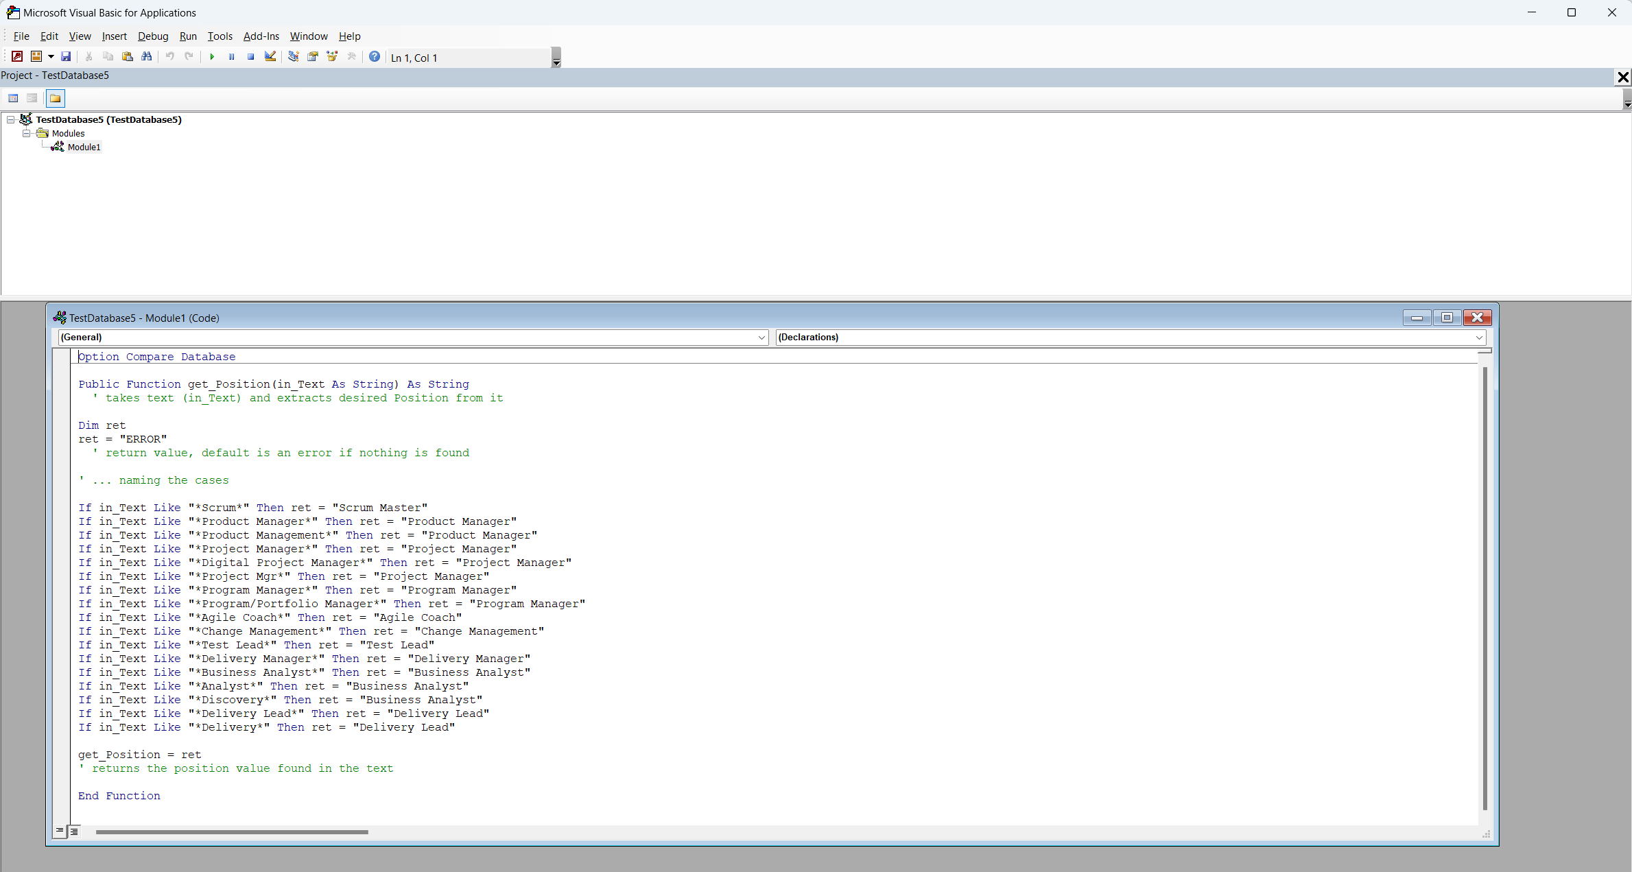Click the Reset stop icon
Image resolution: width=1632 pixels, height=872 pixels.
pos(250,57)
